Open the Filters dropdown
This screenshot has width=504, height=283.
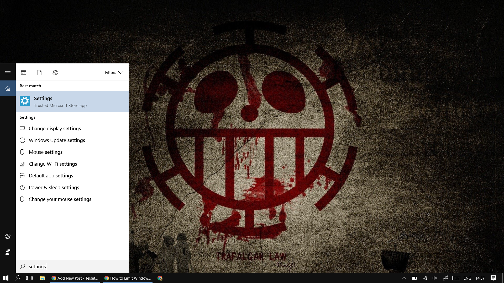pos(114,73)
